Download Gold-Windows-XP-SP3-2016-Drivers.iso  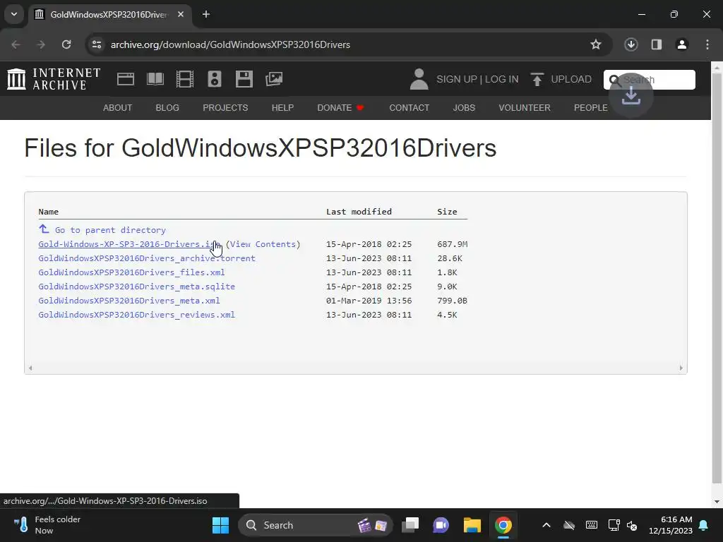(130, 244)
